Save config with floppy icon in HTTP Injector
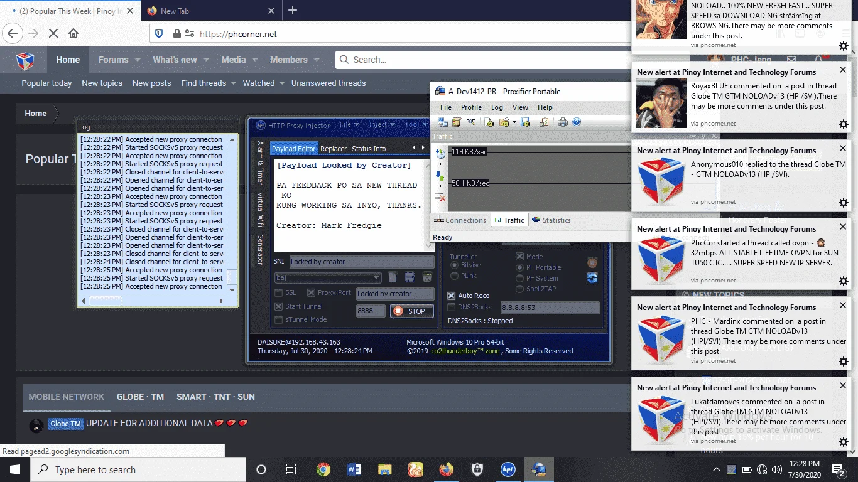 410,277
